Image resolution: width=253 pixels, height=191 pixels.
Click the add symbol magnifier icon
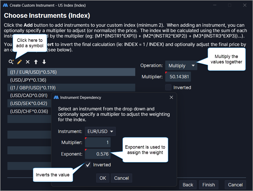11,62
